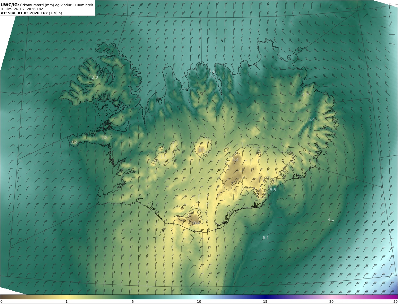Click the 0.4 value on the largest glacier

click(235, 160)
